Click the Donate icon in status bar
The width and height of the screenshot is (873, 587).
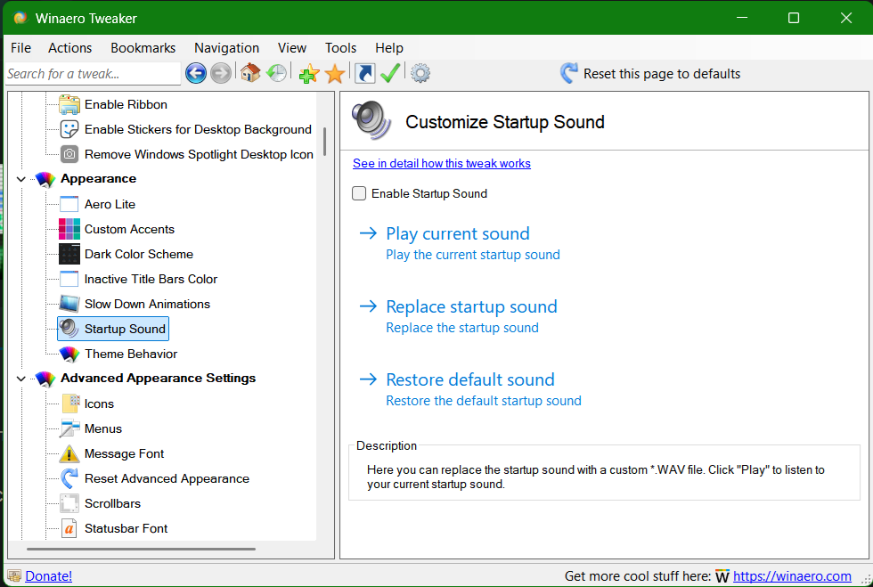[x=14, y=575]
